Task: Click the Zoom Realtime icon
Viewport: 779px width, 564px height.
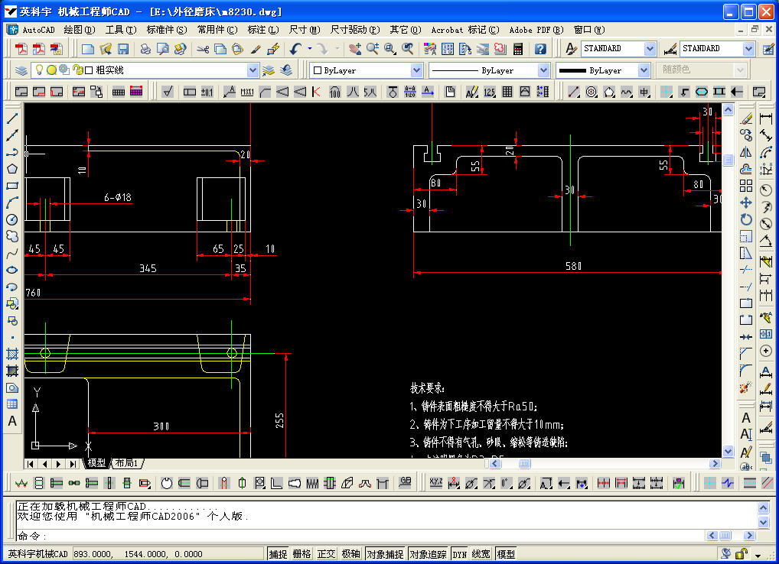Action: (x=372, y=49)
